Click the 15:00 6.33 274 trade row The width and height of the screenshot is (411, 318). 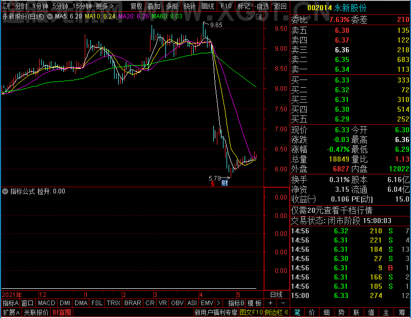click(350, 295)
